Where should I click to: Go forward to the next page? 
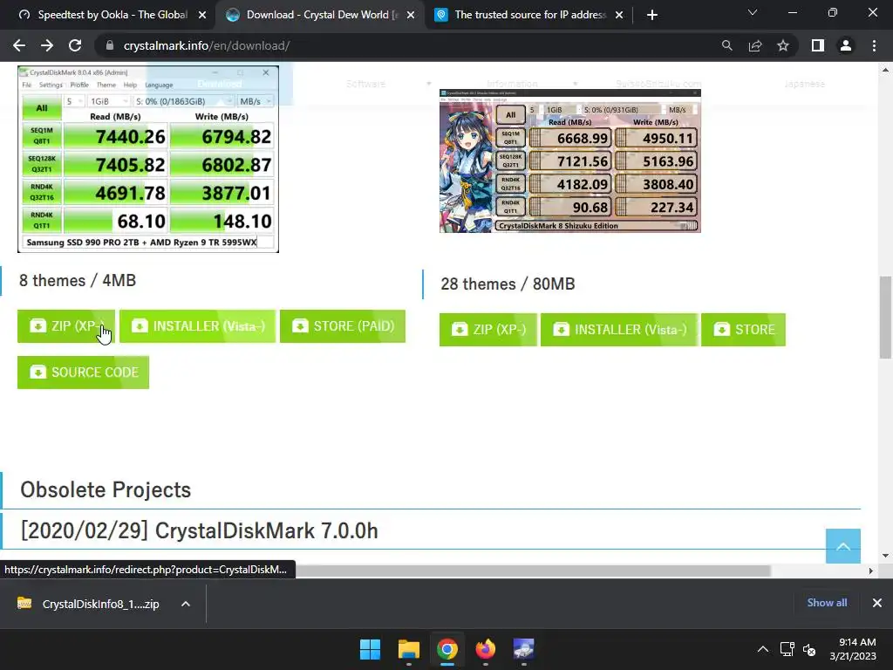tap(47, 45)
